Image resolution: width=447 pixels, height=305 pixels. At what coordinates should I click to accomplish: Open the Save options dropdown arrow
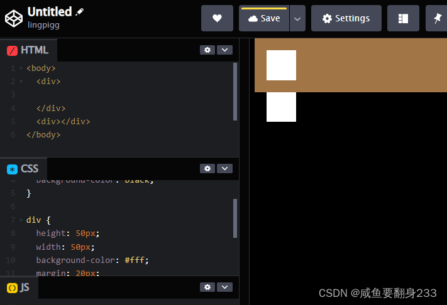[297, 19]
